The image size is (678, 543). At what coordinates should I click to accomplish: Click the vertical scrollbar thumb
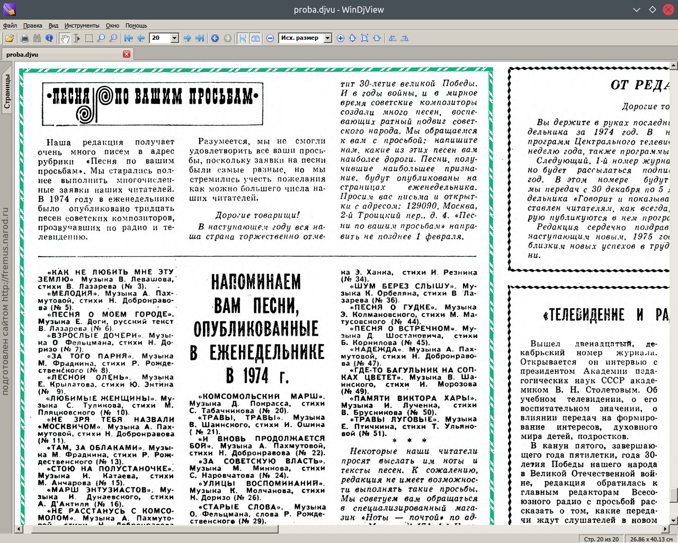tap(674, 495)
